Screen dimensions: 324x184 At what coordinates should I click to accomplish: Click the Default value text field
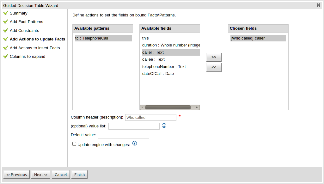coord(124,135)
